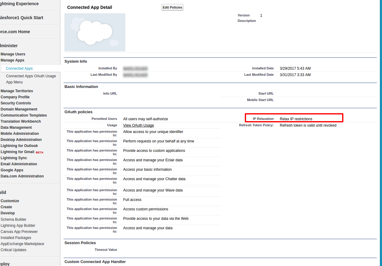Expand Domain Management section
This screenshot has height=266, width=382.
point(19,109)
